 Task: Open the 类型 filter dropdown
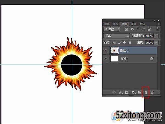click(x=112, y=29)
